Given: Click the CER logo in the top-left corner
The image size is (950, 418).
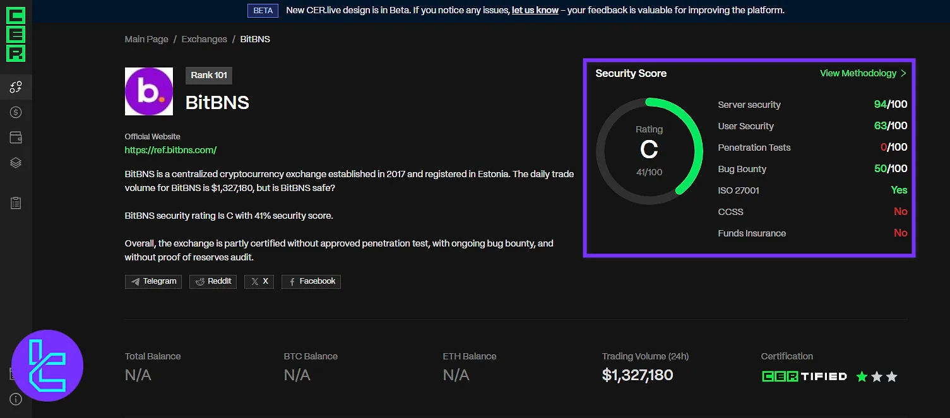Looking at the screenshot, I should (x=16, y=35).
